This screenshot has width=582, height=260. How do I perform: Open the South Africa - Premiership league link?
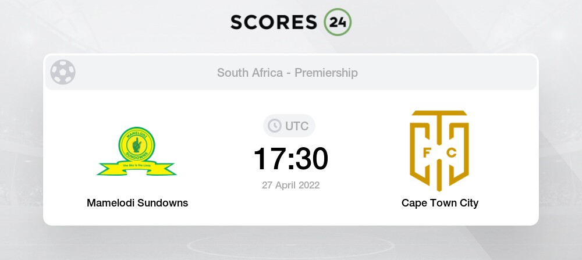click(288, 73)
